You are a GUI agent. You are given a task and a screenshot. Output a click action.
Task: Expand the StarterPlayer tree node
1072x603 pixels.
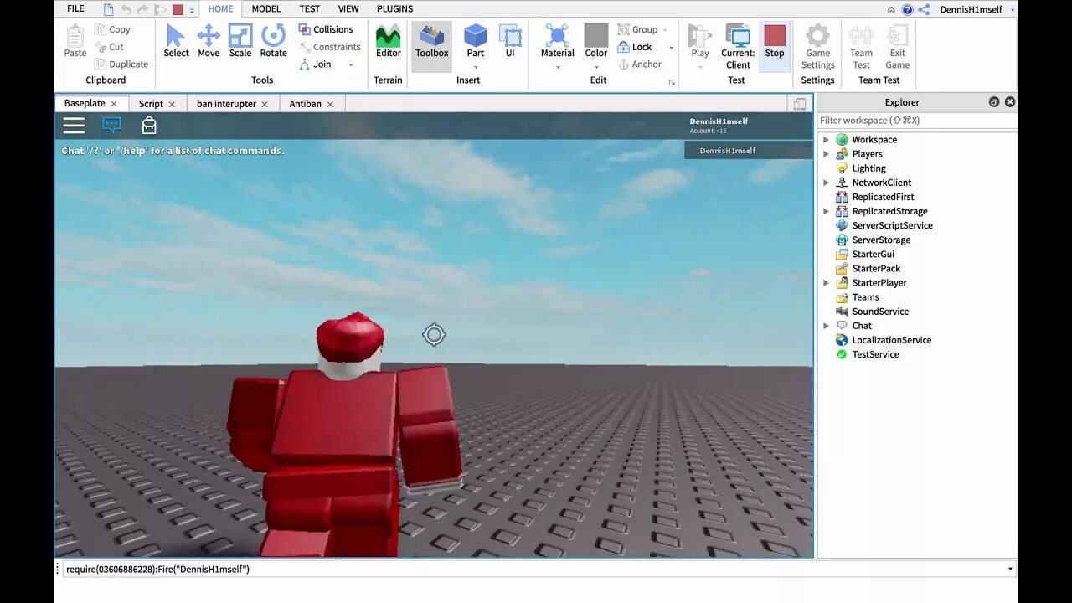tap(826, 283)
